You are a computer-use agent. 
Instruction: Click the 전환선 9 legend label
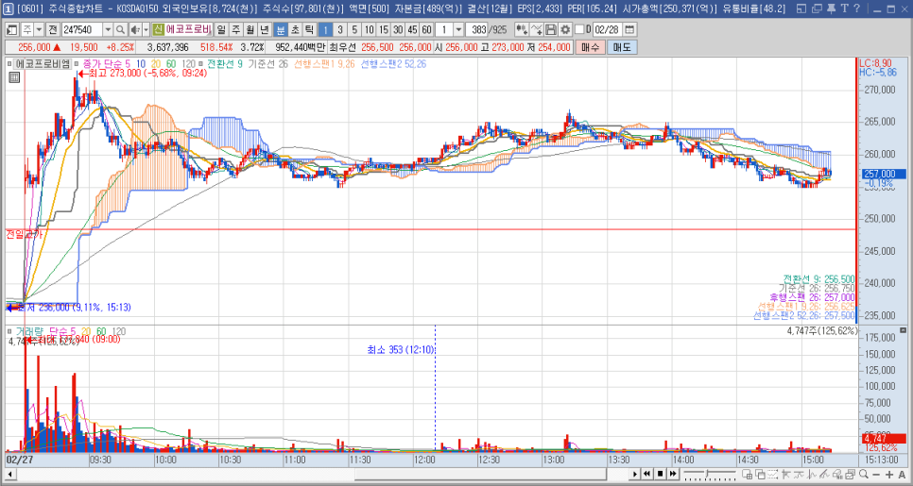tap(225, 64)
